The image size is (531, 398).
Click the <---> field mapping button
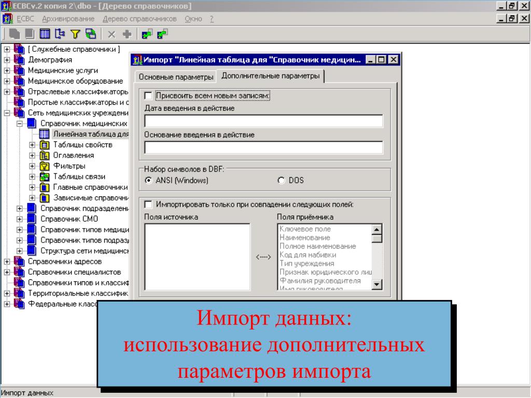click(x=263, y=257)
